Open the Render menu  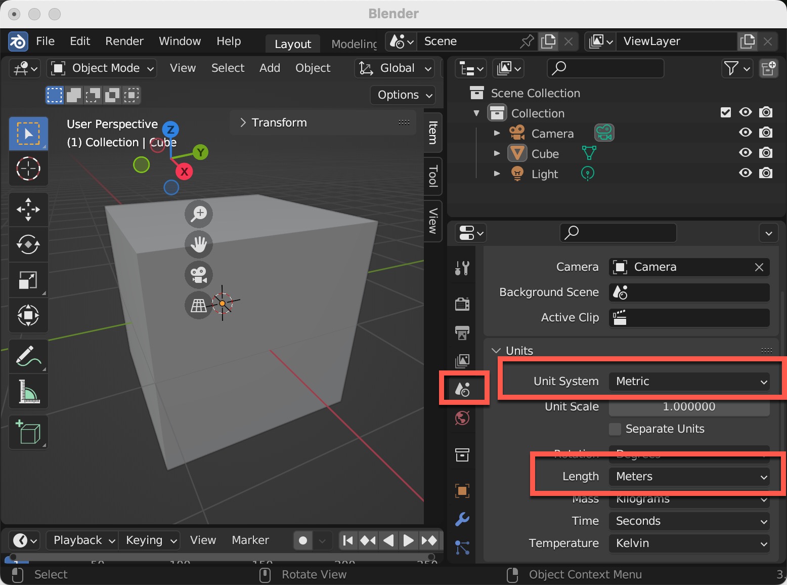pos(124,41)
